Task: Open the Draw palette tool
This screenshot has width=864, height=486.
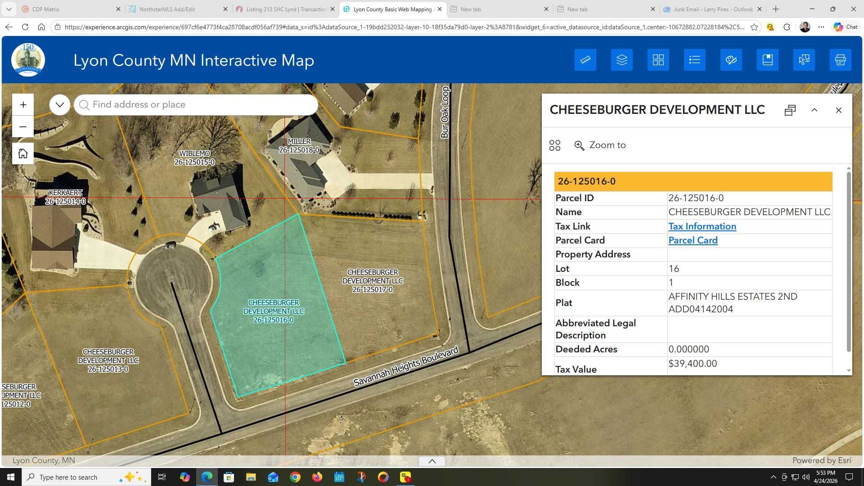Action: 731,60
